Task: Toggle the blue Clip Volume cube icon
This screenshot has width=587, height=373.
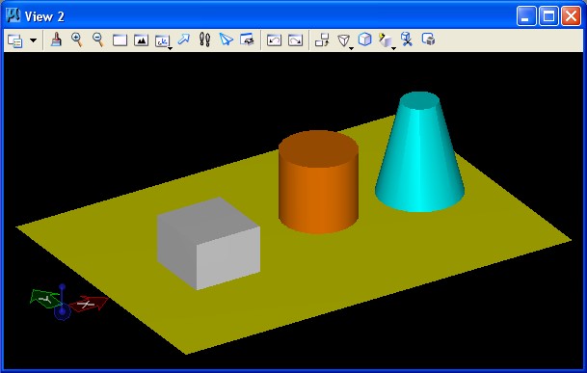Action: point(365,40)
